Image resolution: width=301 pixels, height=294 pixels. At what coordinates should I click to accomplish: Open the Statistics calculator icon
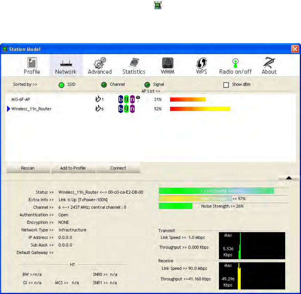pos(134,63)
